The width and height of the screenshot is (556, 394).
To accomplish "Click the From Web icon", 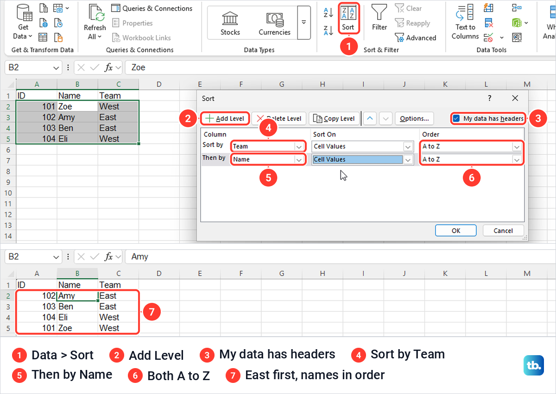I will pyautogui.click(x=44, y=23).
